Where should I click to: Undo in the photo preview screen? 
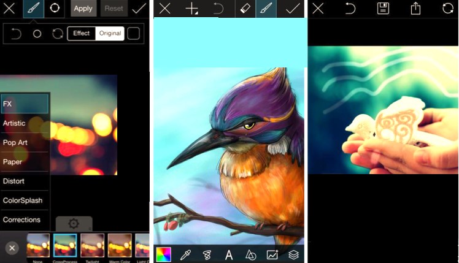(x=350, y=9)
